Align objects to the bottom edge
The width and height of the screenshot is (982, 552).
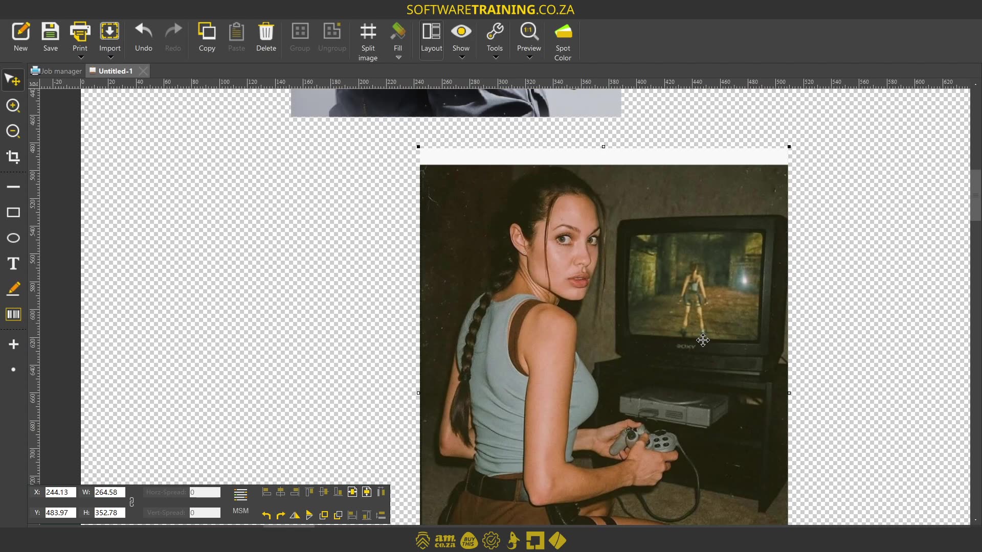click(338, 492)
